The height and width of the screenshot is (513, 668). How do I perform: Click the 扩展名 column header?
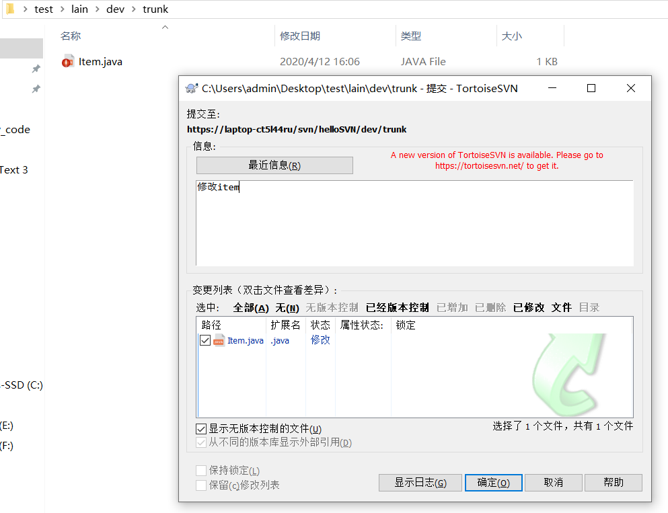click(285, 325)
